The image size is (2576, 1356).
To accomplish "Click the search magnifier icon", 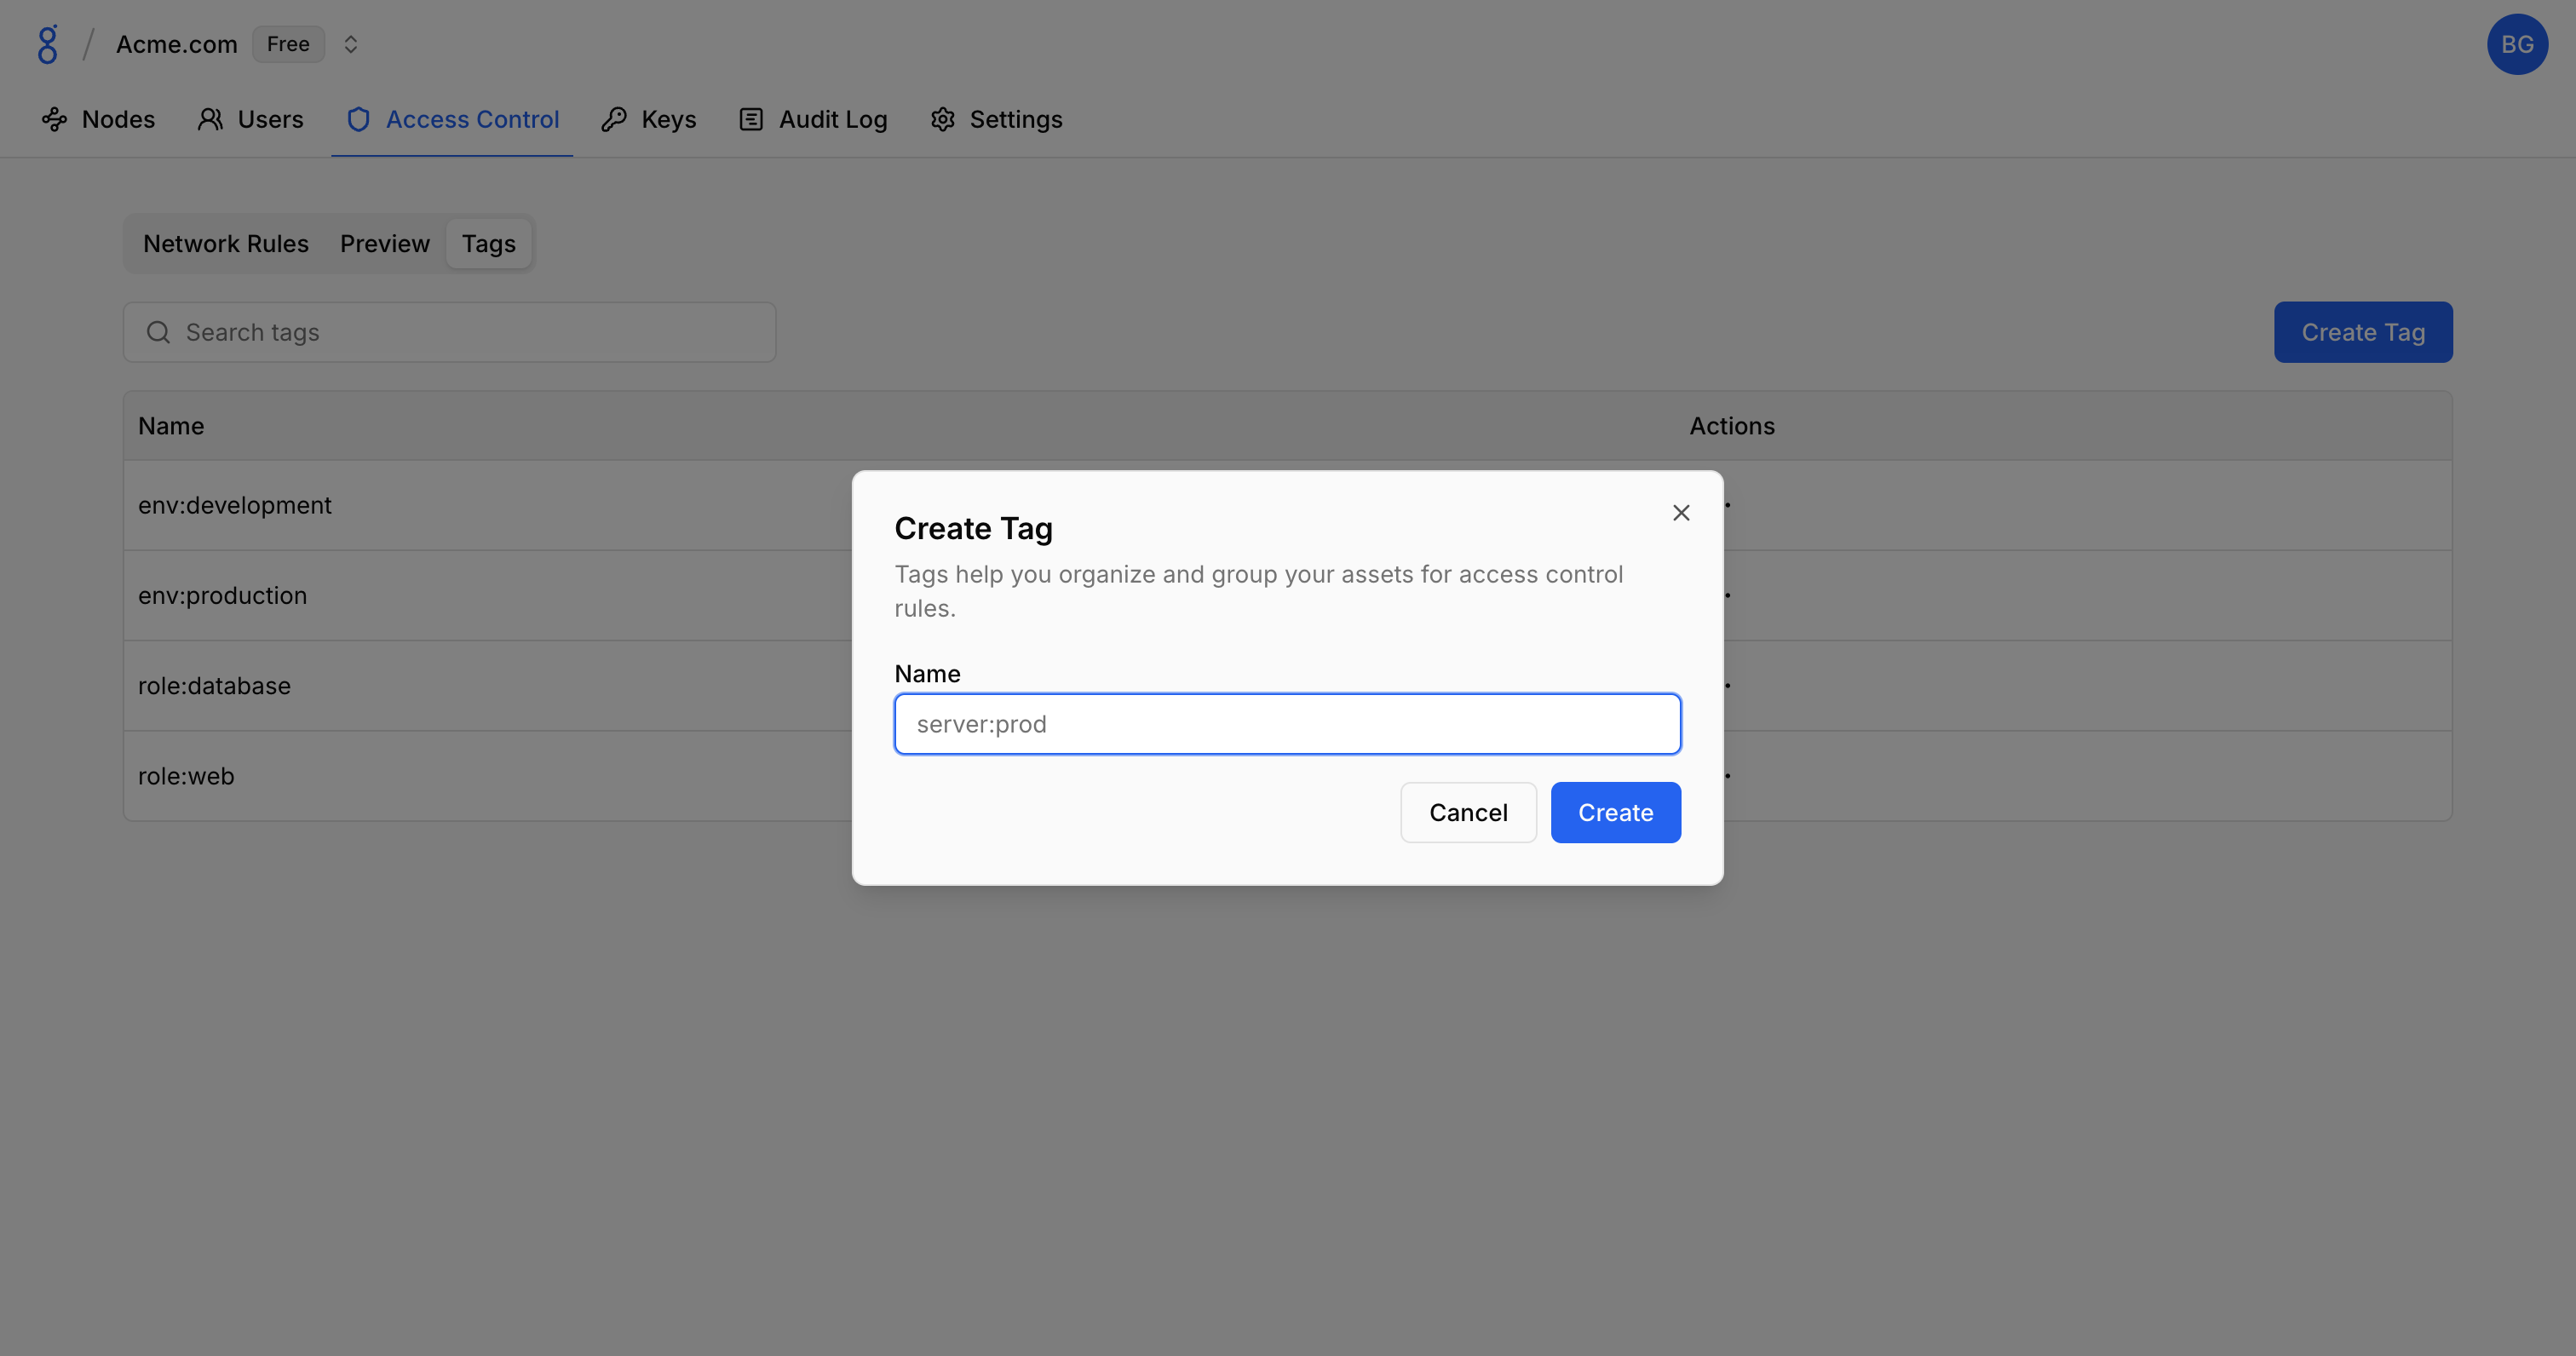I will click(x=158, y=332).
